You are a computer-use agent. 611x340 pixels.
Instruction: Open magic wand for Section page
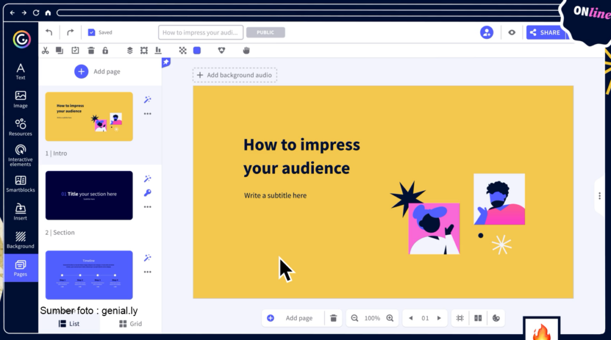[147, 179]
